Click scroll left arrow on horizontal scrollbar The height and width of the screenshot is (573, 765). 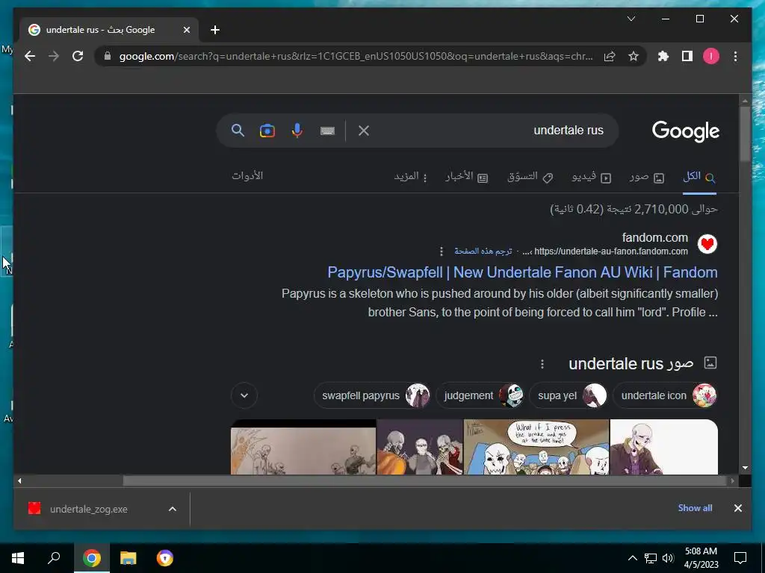point(19,481)
